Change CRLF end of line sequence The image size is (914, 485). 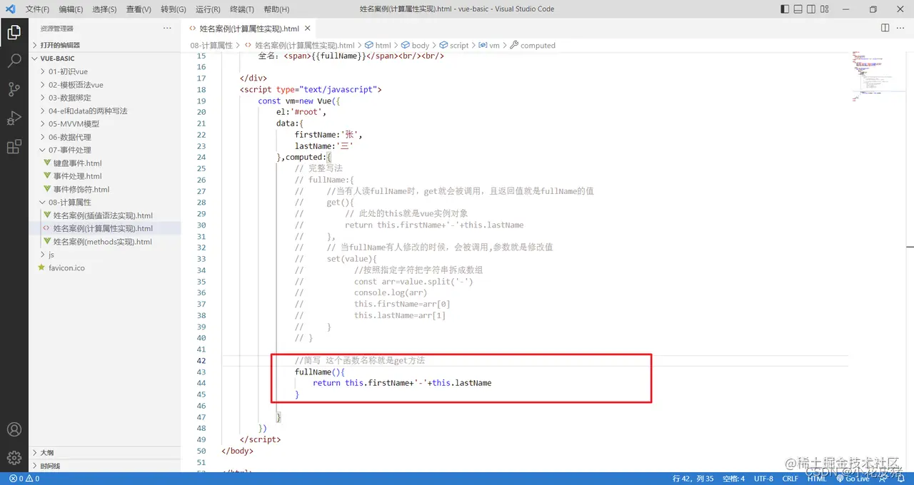tap(790, 479)
